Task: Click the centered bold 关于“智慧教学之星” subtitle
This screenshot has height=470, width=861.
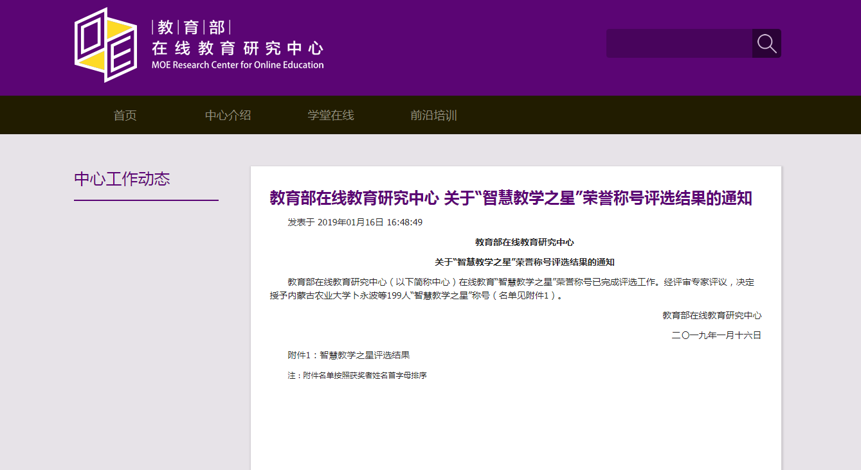Action: [524, 262]
